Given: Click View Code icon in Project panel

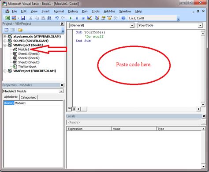Looking at the screenshot, I should (x=7, y=30).
